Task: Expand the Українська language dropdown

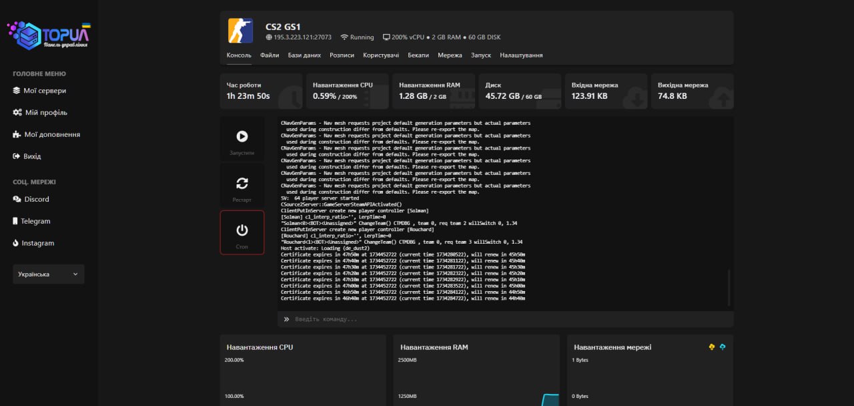Action: click(x=49, y=274)
